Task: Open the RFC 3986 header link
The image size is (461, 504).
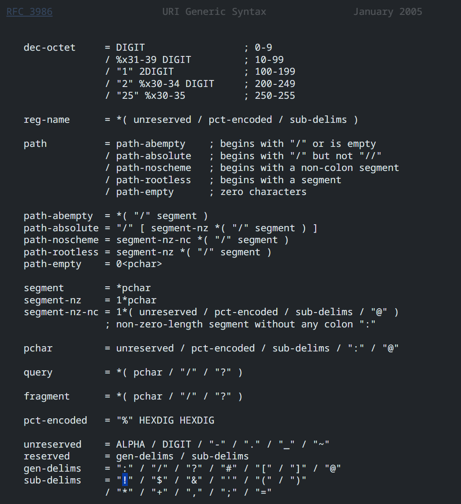Action: (x=29, y=12)
